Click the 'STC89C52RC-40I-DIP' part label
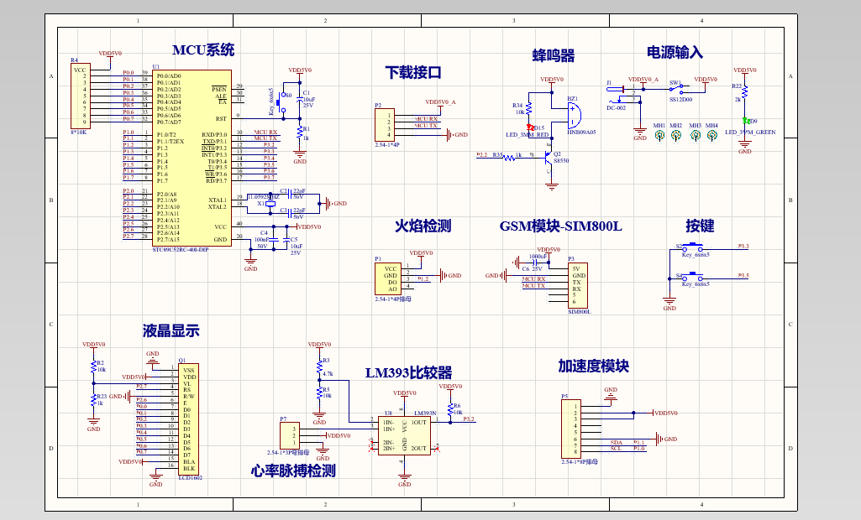The height and width of the screenshot is (520, 861). coord(180,250)
